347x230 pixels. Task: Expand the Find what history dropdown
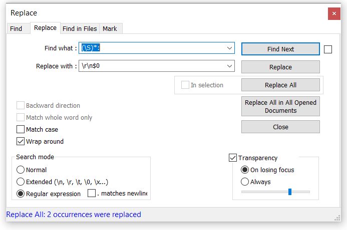229,48
